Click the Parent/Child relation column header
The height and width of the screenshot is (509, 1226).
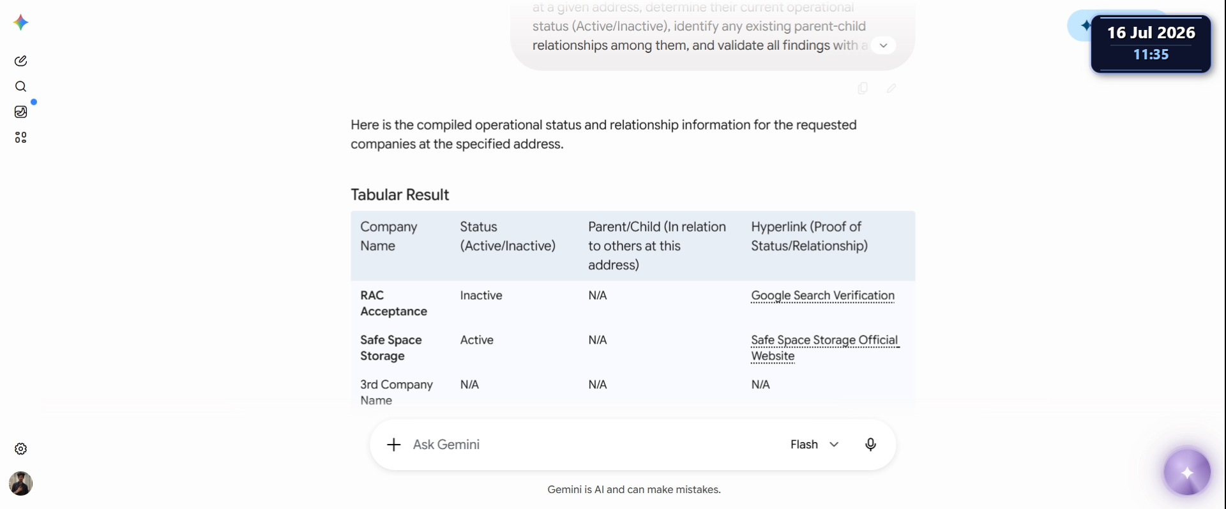tap(657, 246)
